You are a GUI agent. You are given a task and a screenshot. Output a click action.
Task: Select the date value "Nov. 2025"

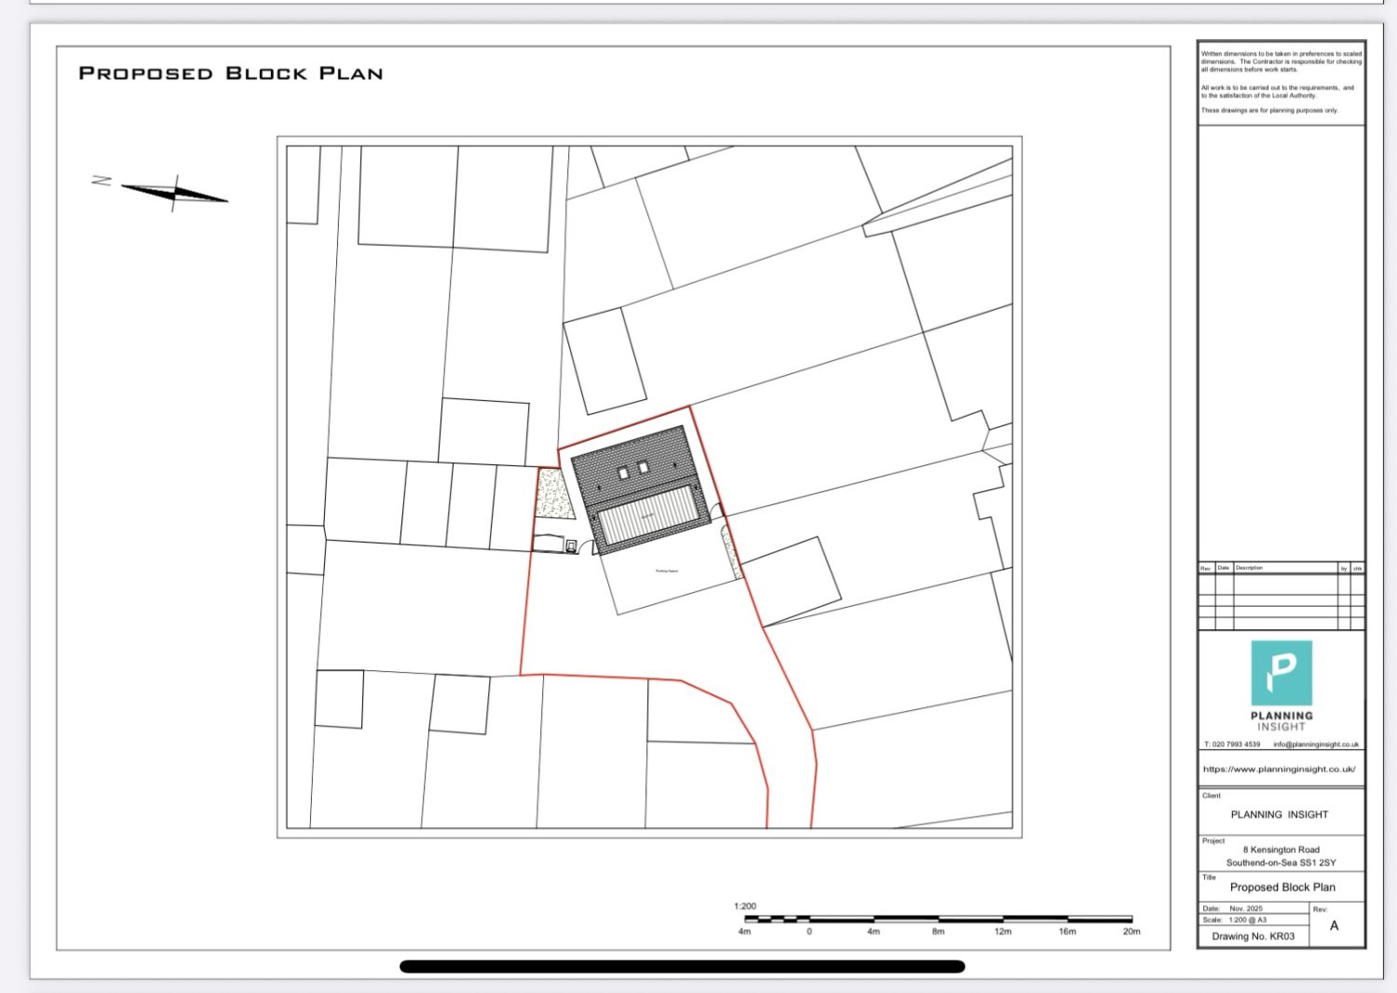(x=1246, y=908)
